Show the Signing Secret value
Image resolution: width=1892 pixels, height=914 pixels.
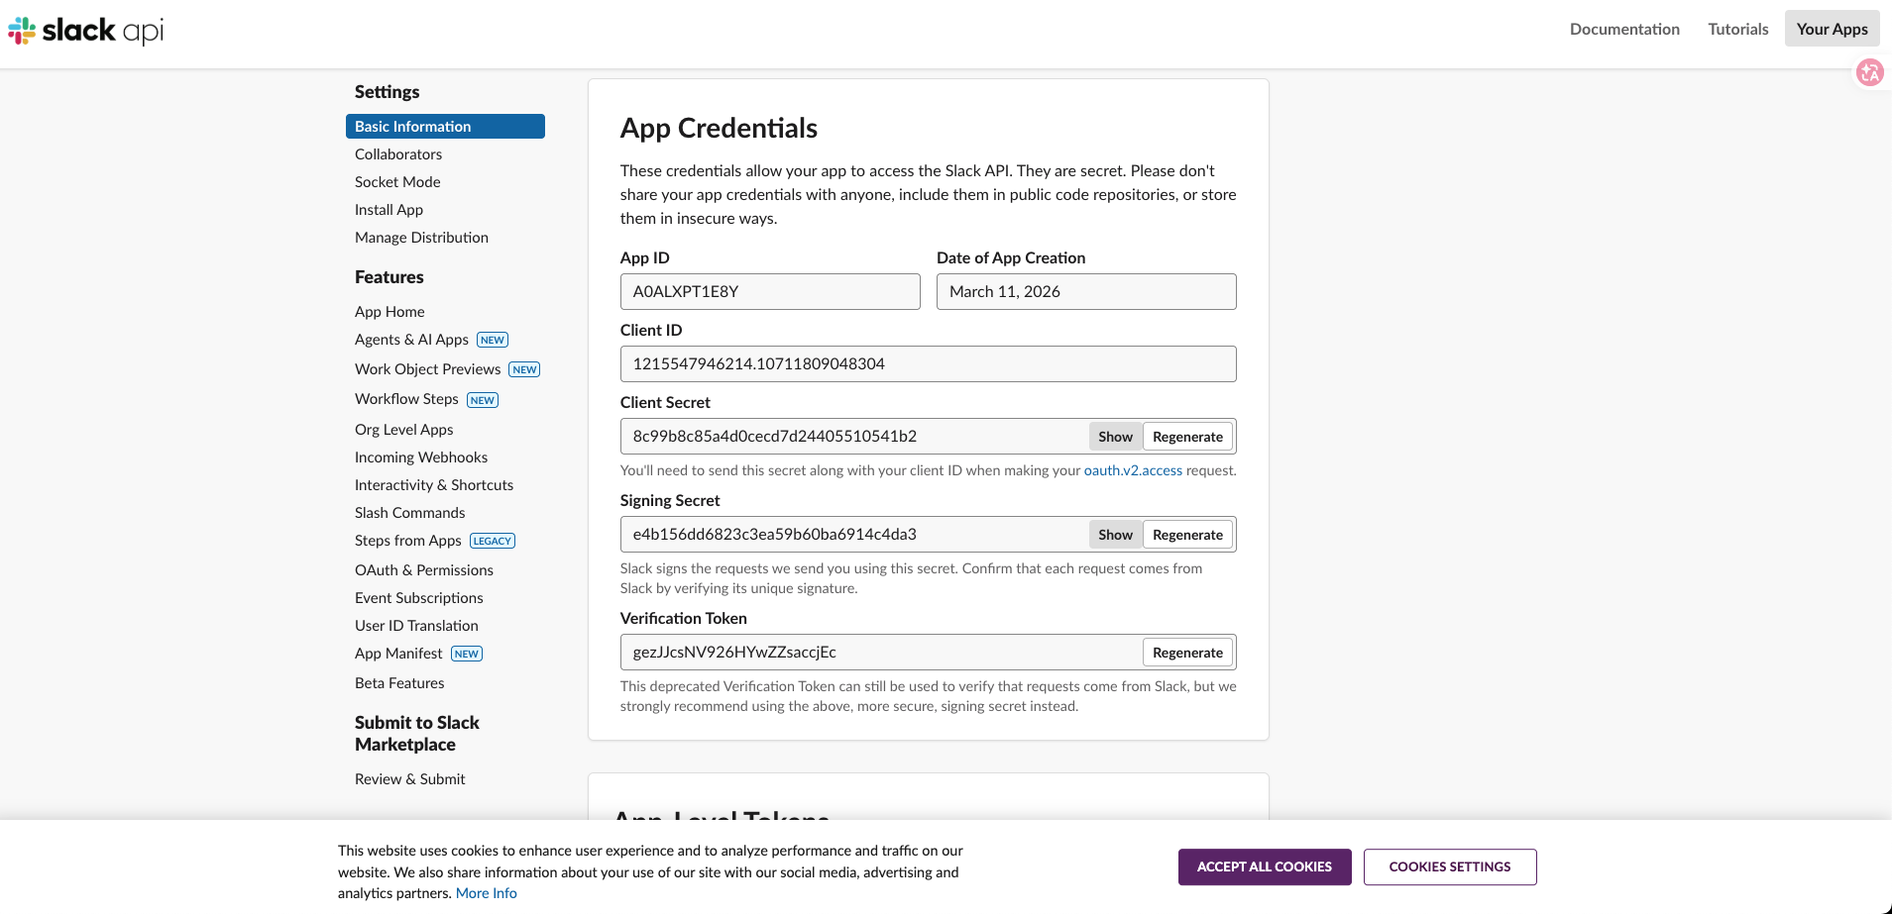point(1114,535)
